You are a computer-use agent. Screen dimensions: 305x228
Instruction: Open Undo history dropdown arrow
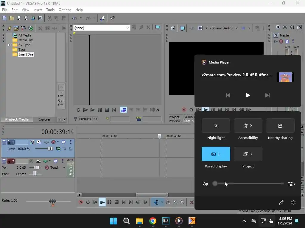[x=81, y=18]
